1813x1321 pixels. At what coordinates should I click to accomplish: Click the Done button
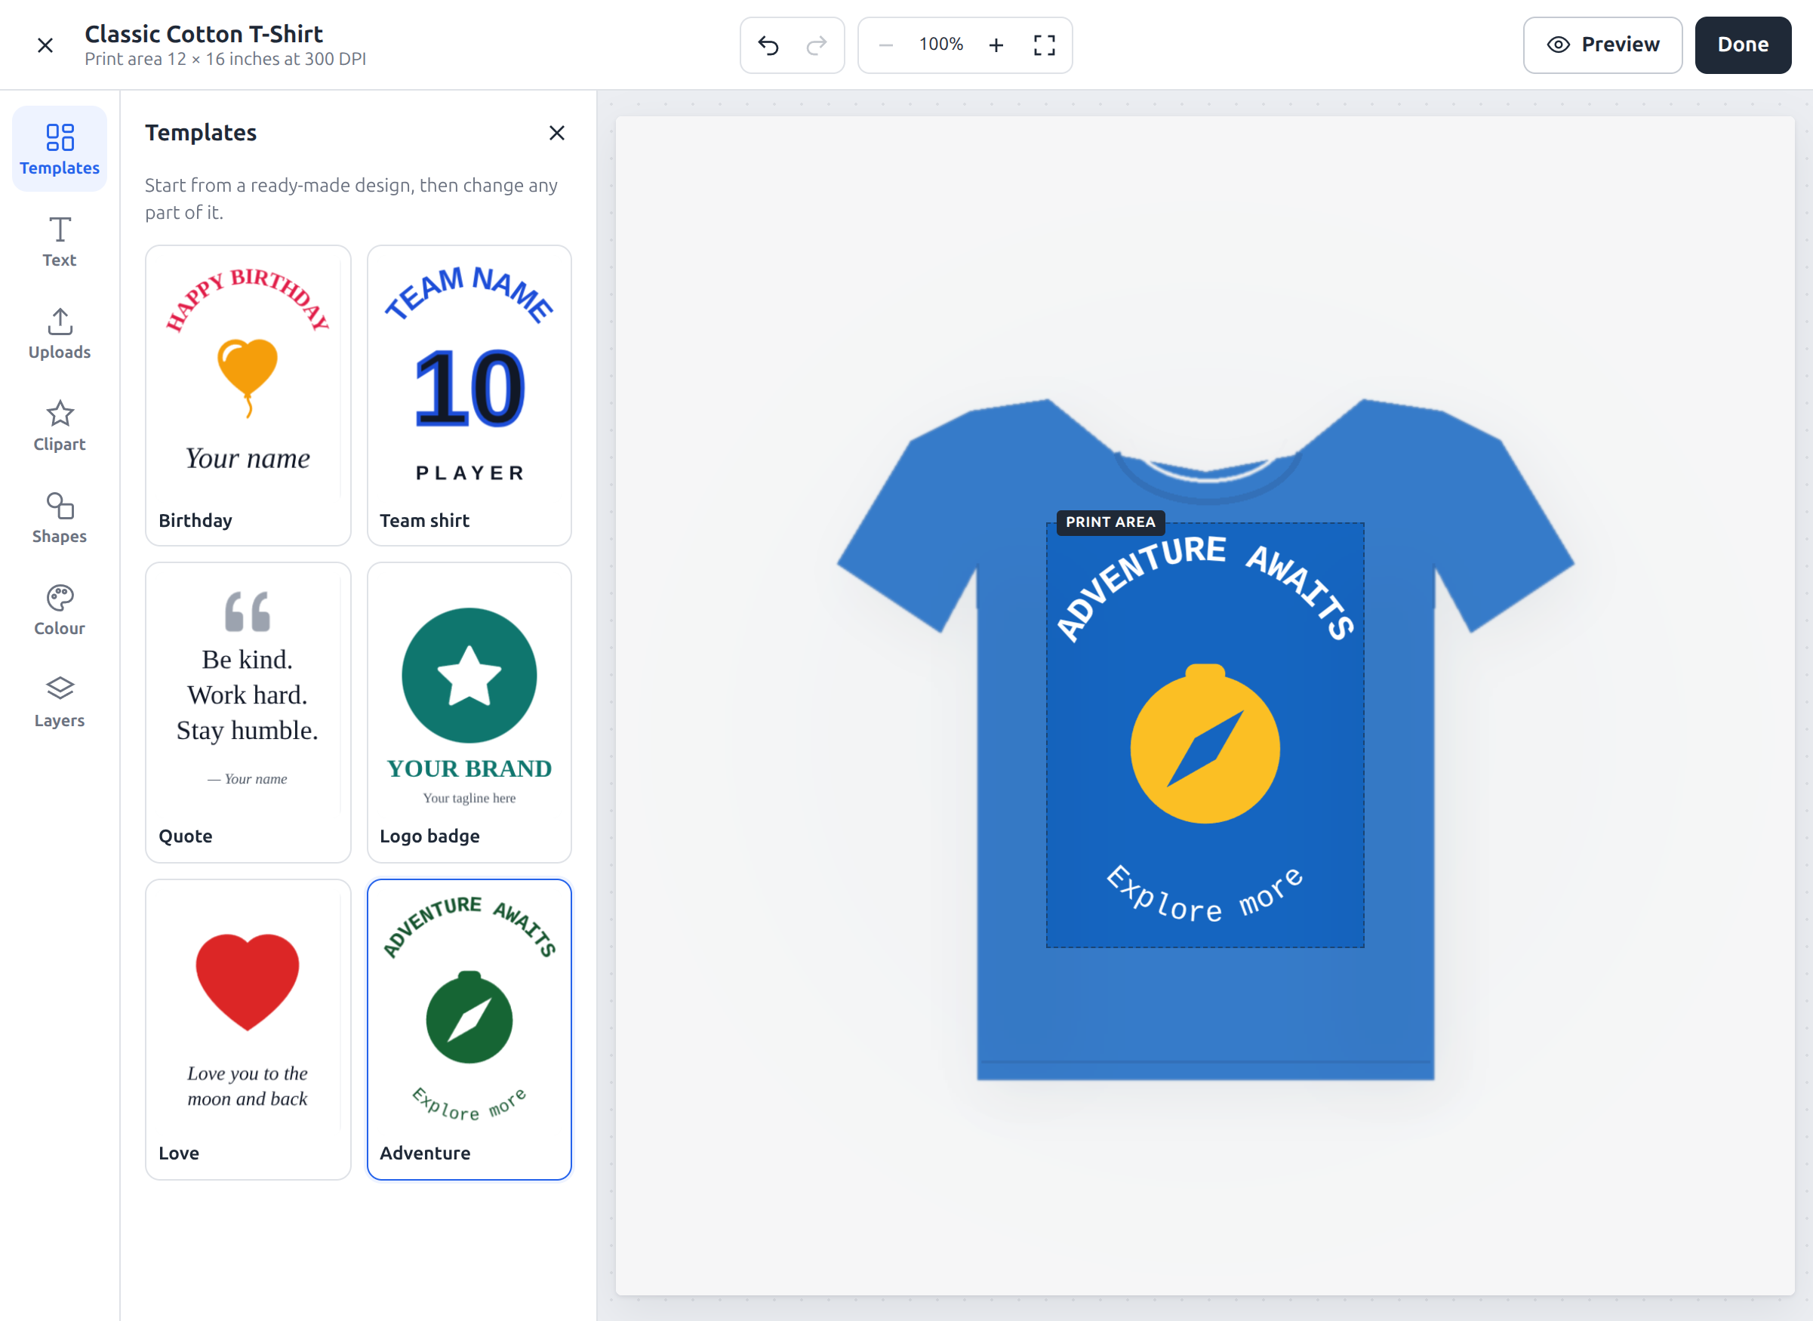pyautogui.click(x=1743, y=45)
